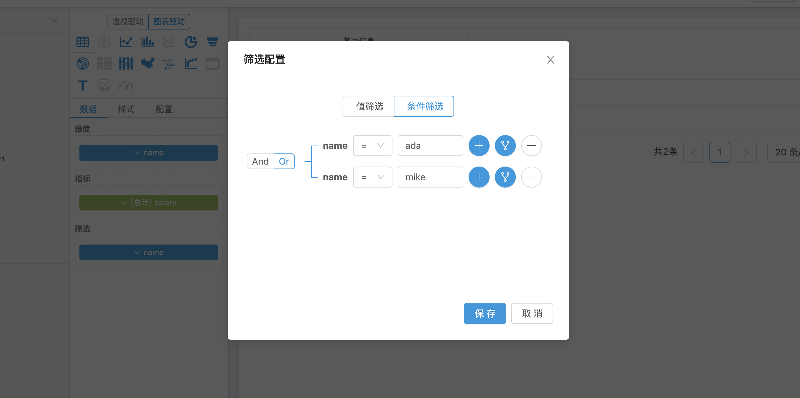
Task: Close the filter configuration dialog
Action: [x=550, y=60]
